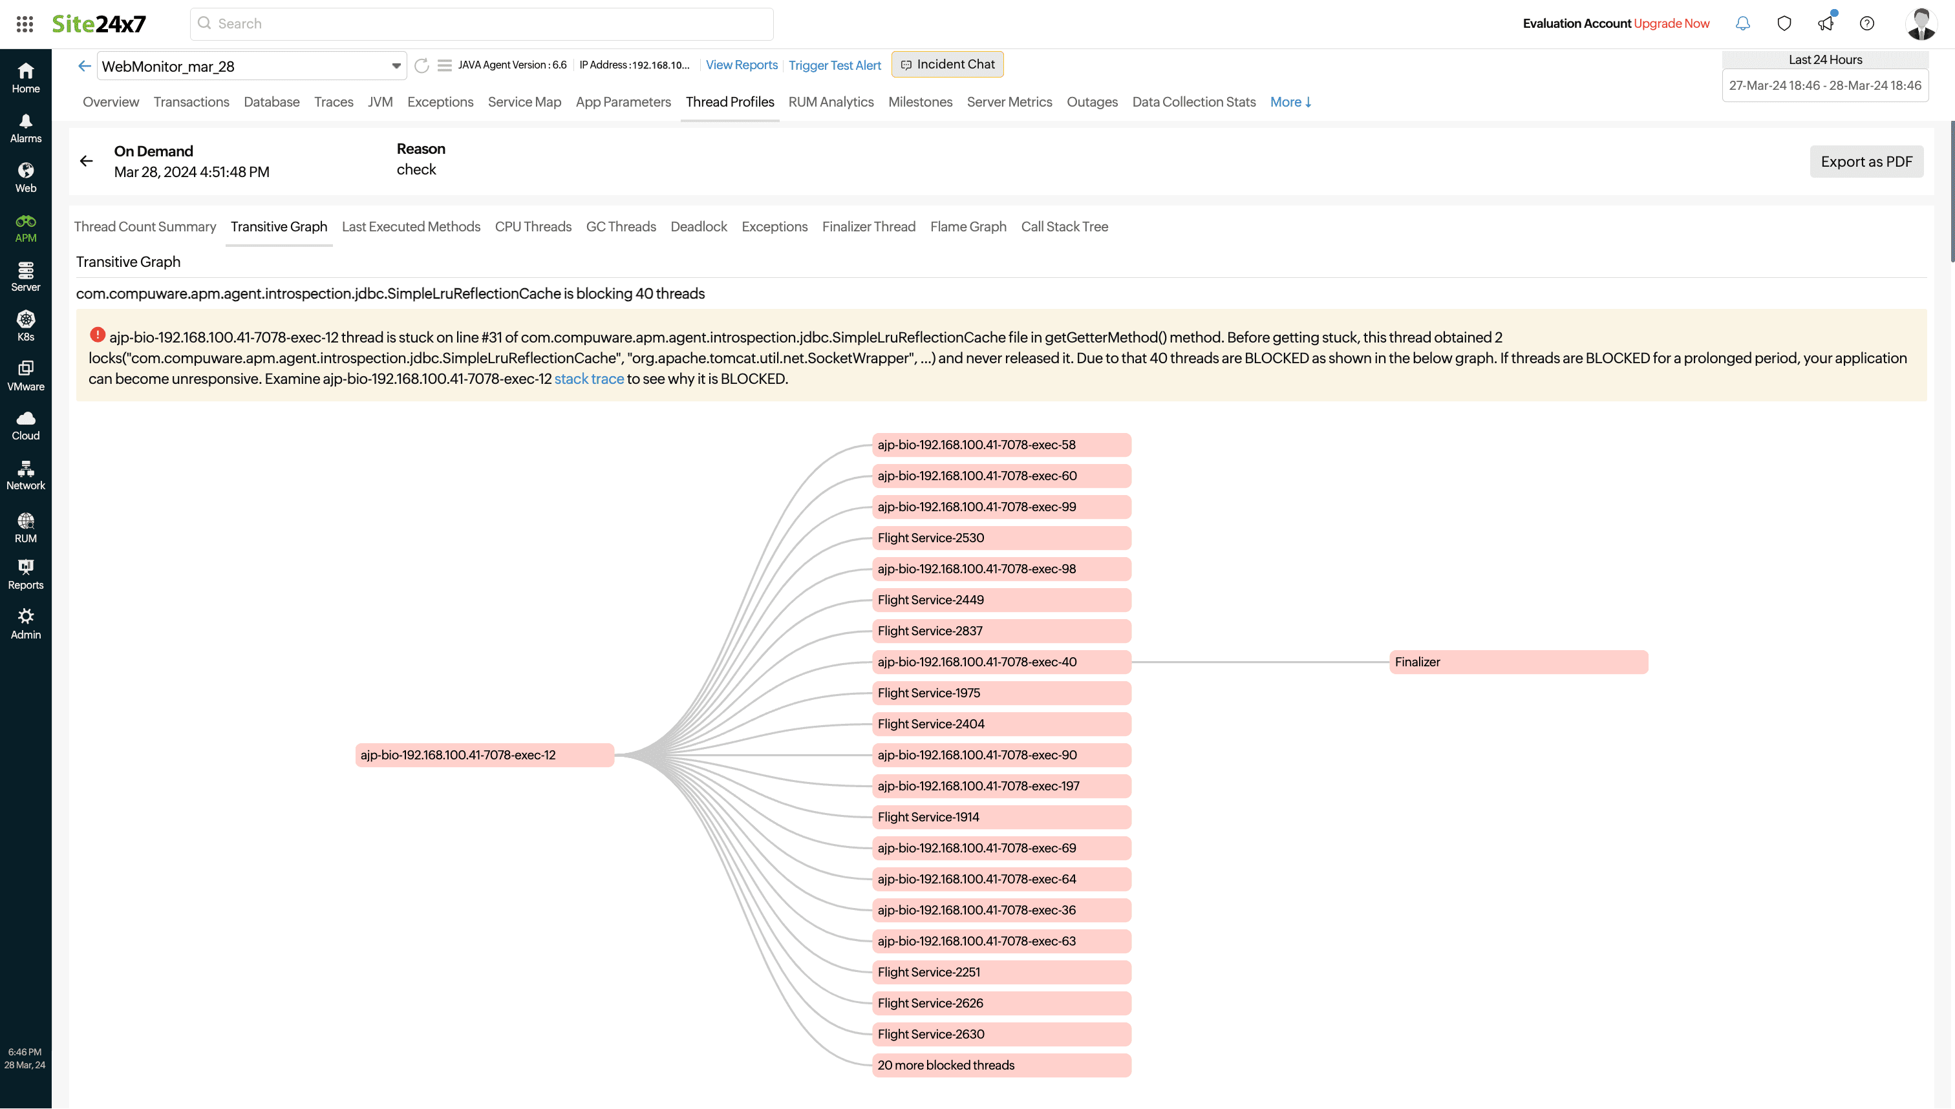Image resolution: width=1955 pixels, height=1109 pixels.
Task: Open the APM sidebar section
Action: click(x=25, y=227)
